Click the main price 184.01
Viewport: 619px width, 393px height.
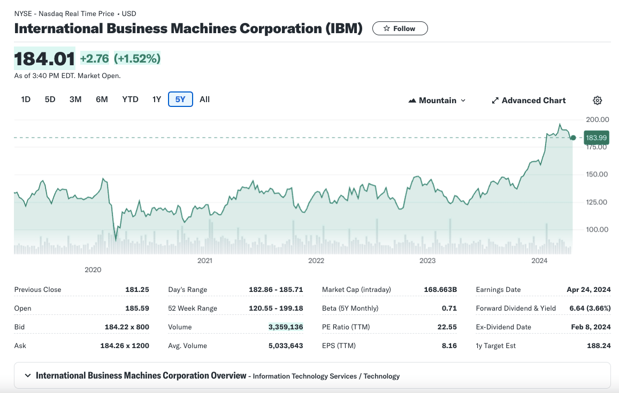coord(44,59)
